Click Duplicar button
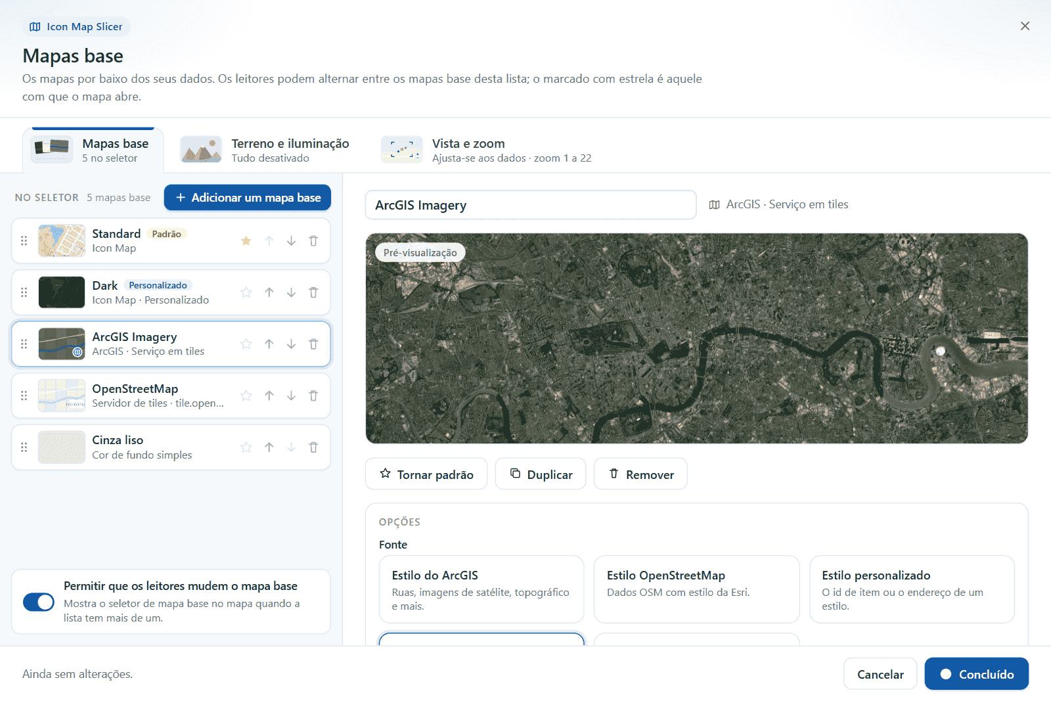 [541, 474]
